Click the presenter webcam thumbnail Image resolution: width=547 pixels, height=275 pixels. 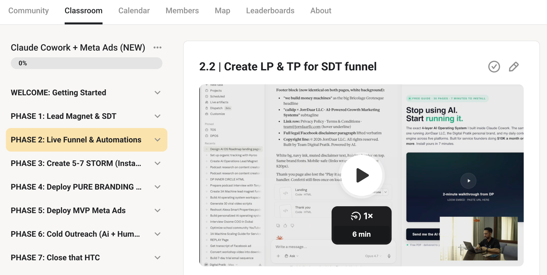(479, 239)
